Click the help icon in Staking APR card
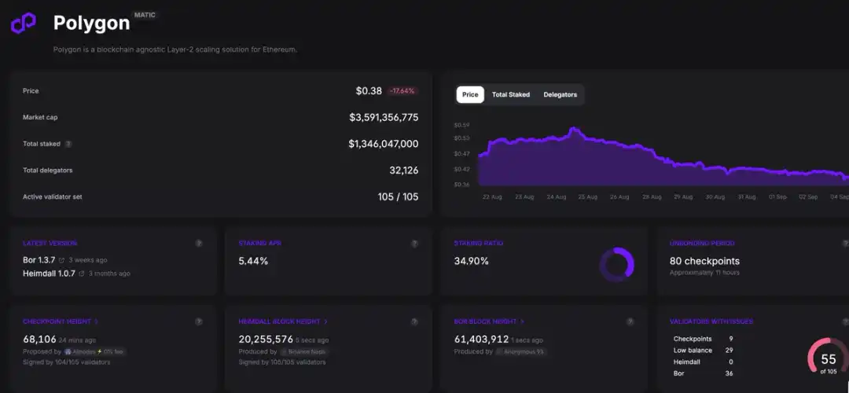The image size is (849, 393). pos(414,244)
